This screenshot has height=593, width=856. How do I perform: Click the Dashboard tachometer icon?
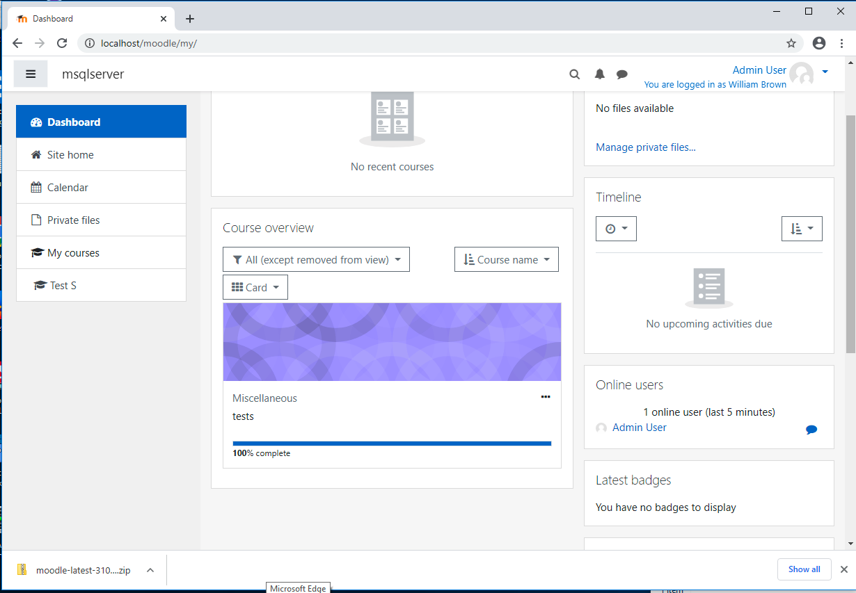click(x=37, y=122)
